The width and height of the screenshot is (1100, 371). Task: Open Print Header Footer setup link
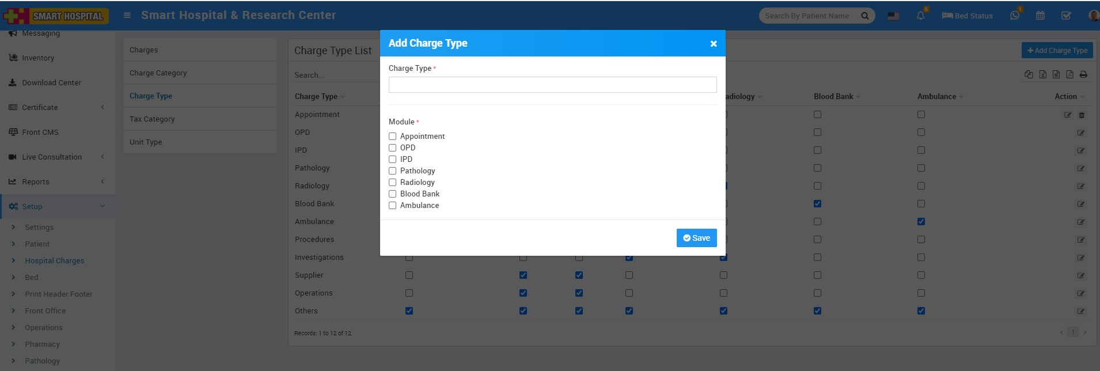pos(58,294)
